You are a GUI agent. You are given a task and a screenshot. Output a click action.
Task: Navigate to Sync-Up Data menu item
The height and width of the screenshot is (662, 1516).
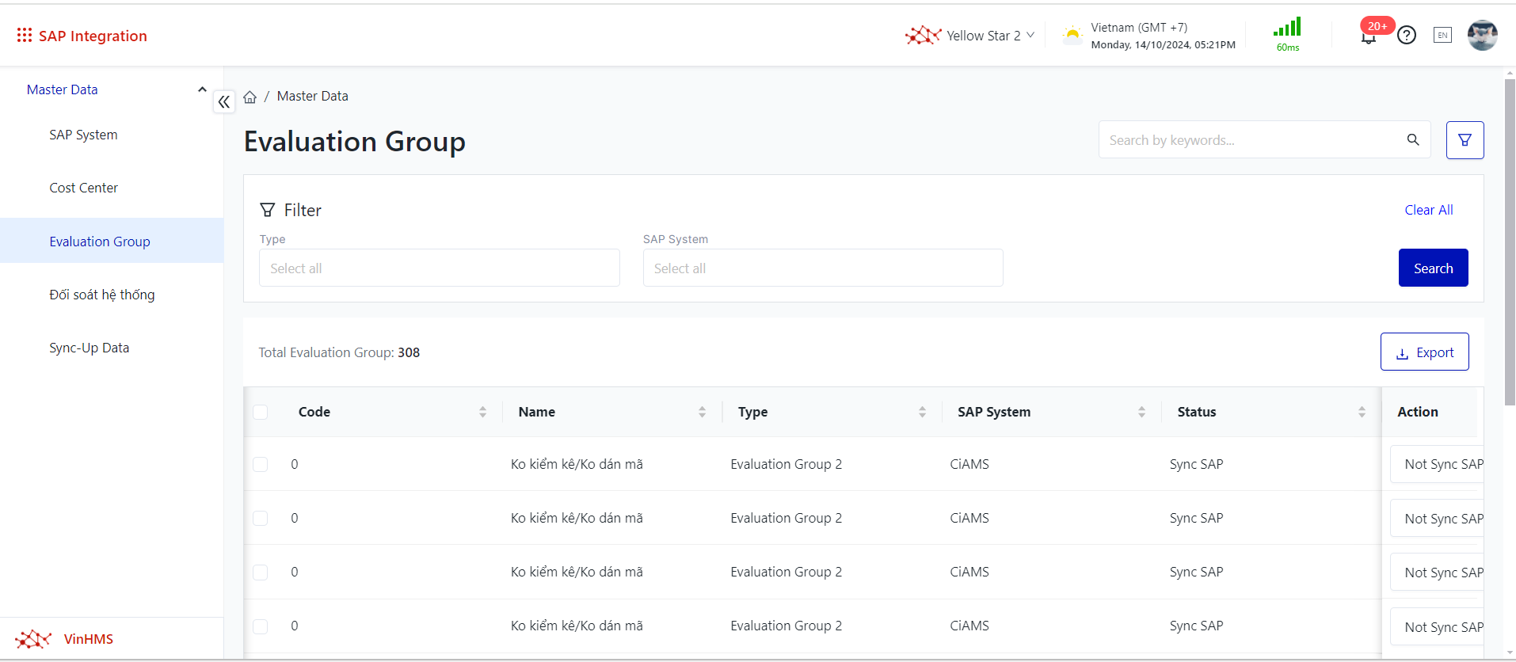coord(89,348)
